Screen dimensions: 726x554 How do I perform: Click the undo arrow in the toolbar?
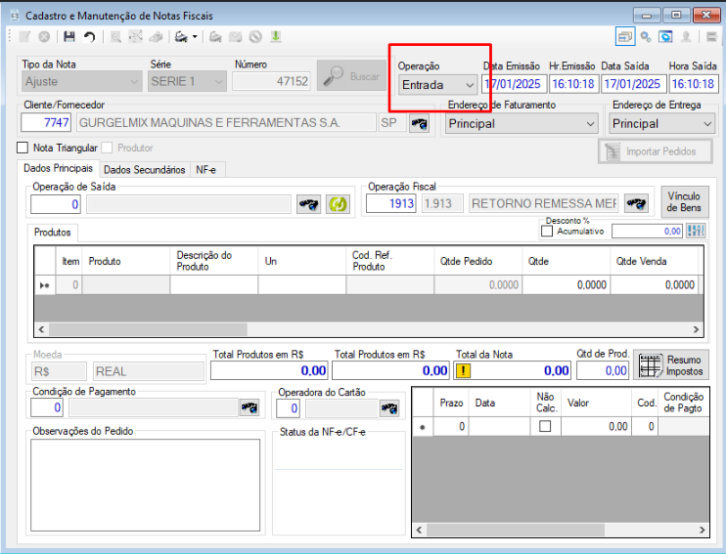89,36
